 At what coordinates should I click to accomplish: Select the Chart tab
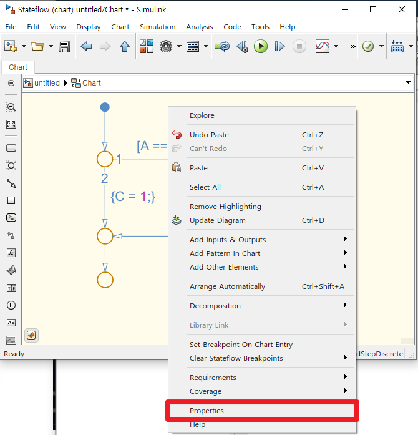coord(18,67)
